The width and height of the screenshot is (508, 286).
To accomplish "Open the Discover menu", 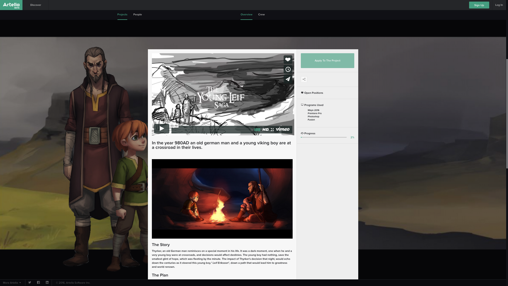I will 35,5.
